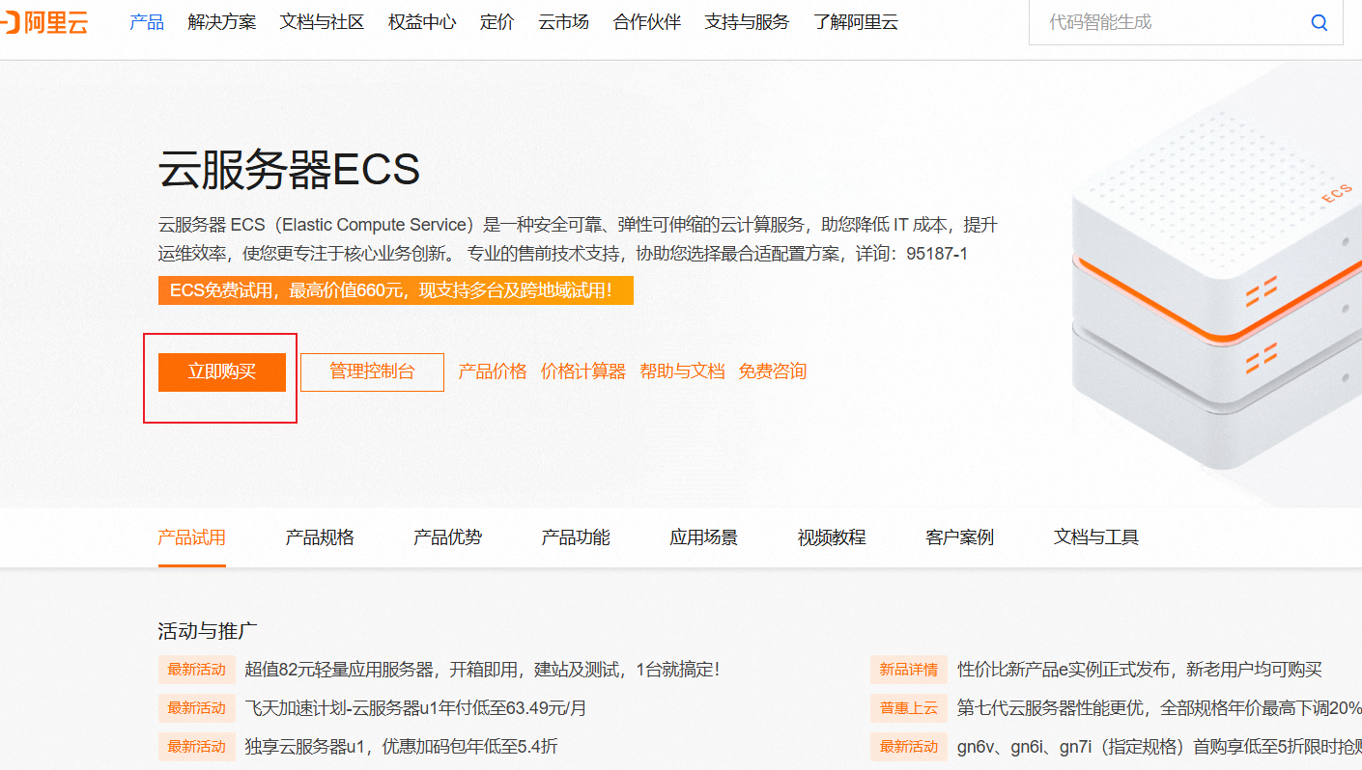Click the 普惠上云 tag
This screenshot has width=1362, height=770.
tap(908, 707)
